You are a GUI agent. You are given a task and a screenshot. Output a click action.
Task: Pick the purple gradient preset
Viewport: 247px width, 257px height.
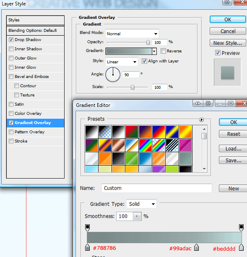(159, 169)
